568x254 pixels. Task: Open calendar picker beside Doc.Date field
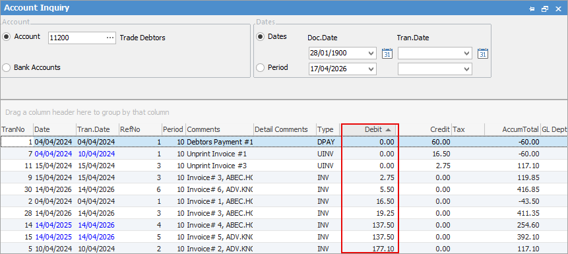pos(387,53)
